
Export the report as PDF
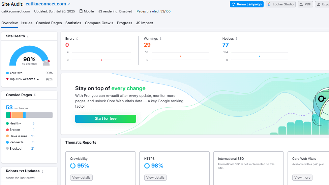(305, 4)
